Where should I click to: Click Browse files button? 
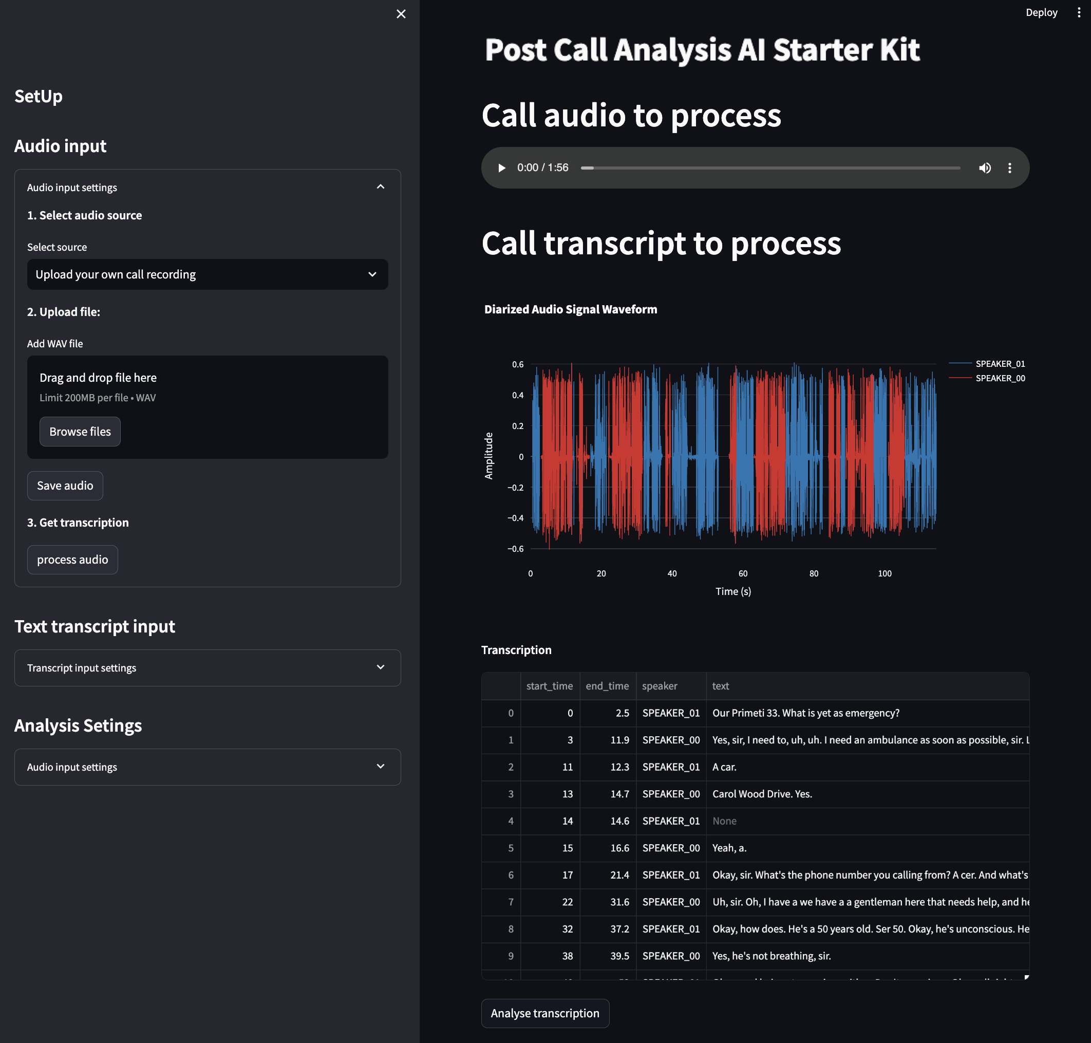point(80,432)
